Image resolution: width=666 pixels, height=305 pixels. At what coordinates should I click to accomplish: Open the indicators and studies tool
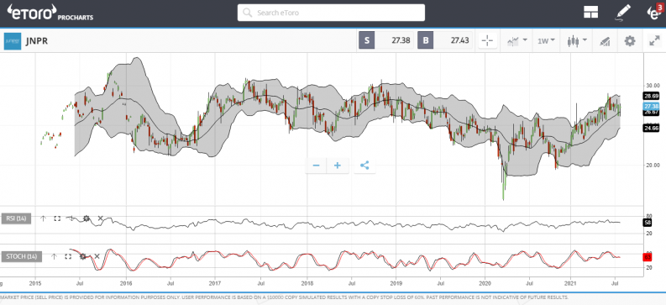pyautogui.click(x=605, y=41)
